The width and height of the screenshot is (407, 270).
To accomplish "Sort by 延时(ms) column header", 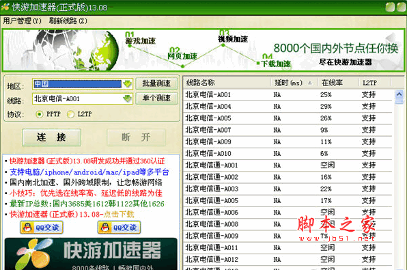I will [x=294, y=83].
